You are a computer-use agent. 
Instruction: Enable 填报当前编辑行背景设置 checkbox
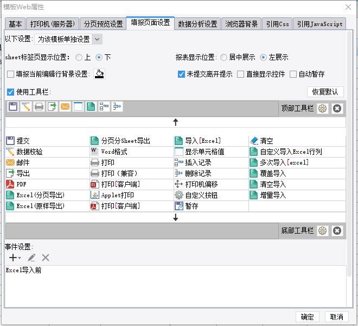pos(10,74)
